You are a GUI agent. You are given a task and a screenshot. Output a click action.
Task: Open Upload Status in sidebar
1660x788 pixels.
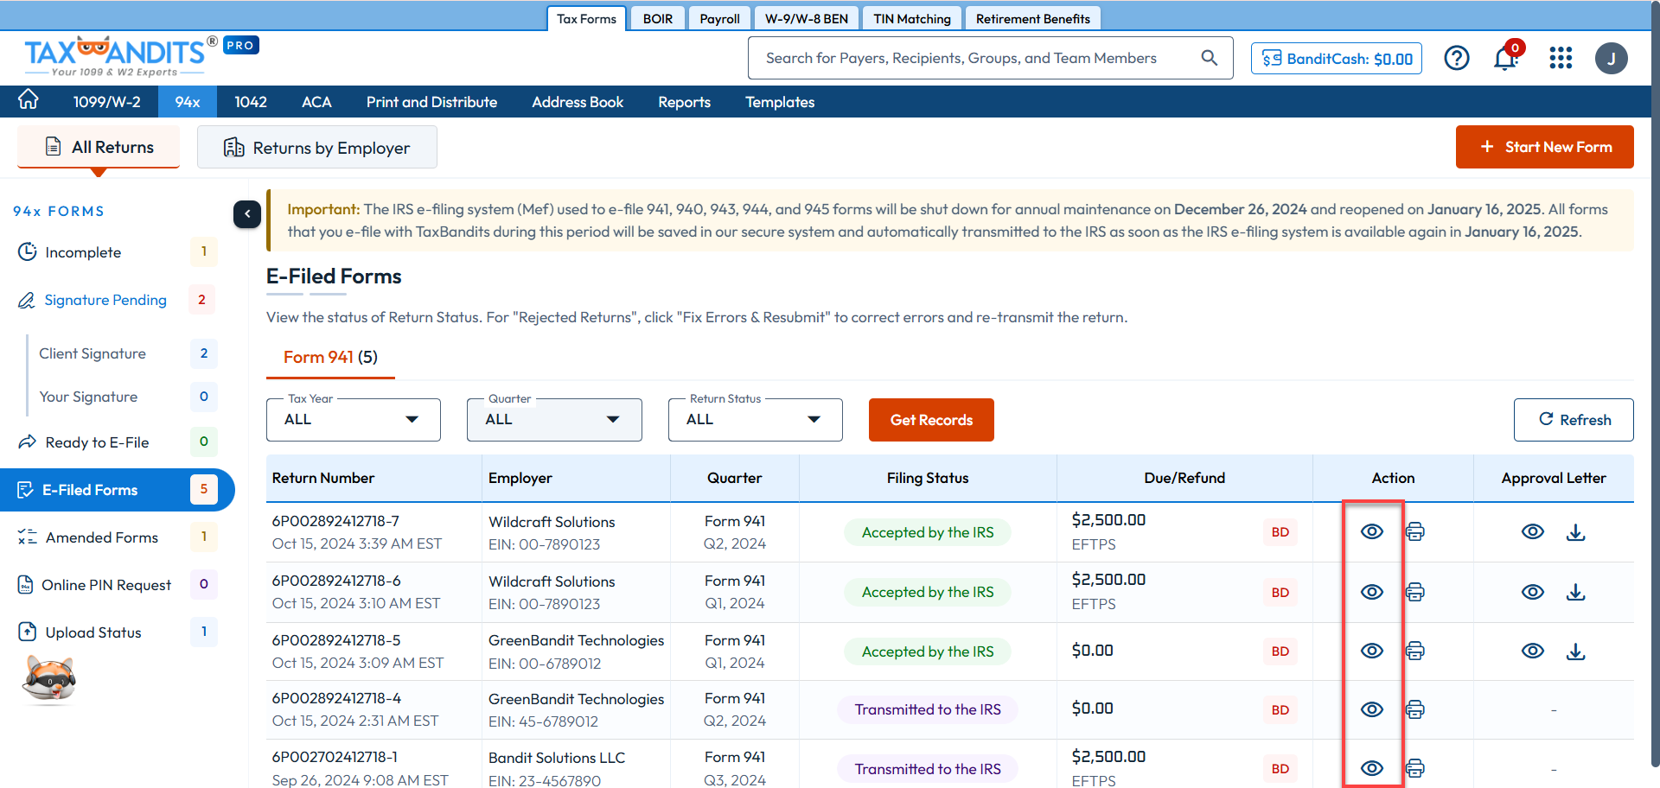(x=118, y=632)
